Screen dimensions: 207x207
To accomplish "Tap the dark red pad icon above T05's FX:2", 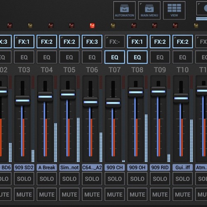I will click(72, 26).
